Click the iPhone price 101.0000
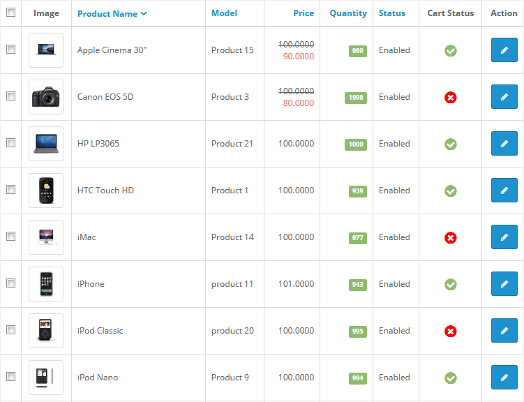 point(296,284)
